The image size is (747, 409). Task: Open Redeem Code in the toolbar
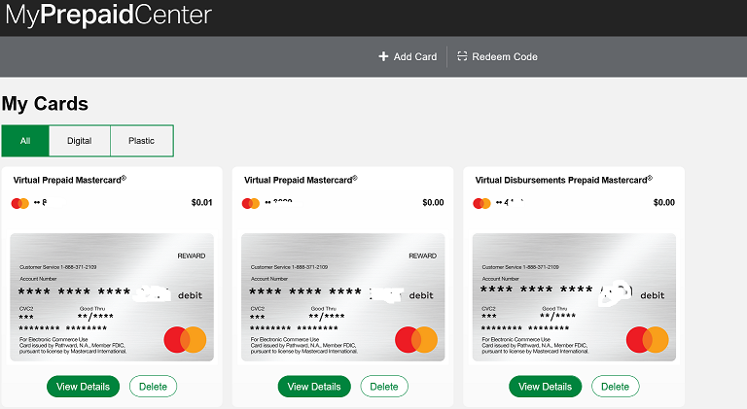[497, 56]
